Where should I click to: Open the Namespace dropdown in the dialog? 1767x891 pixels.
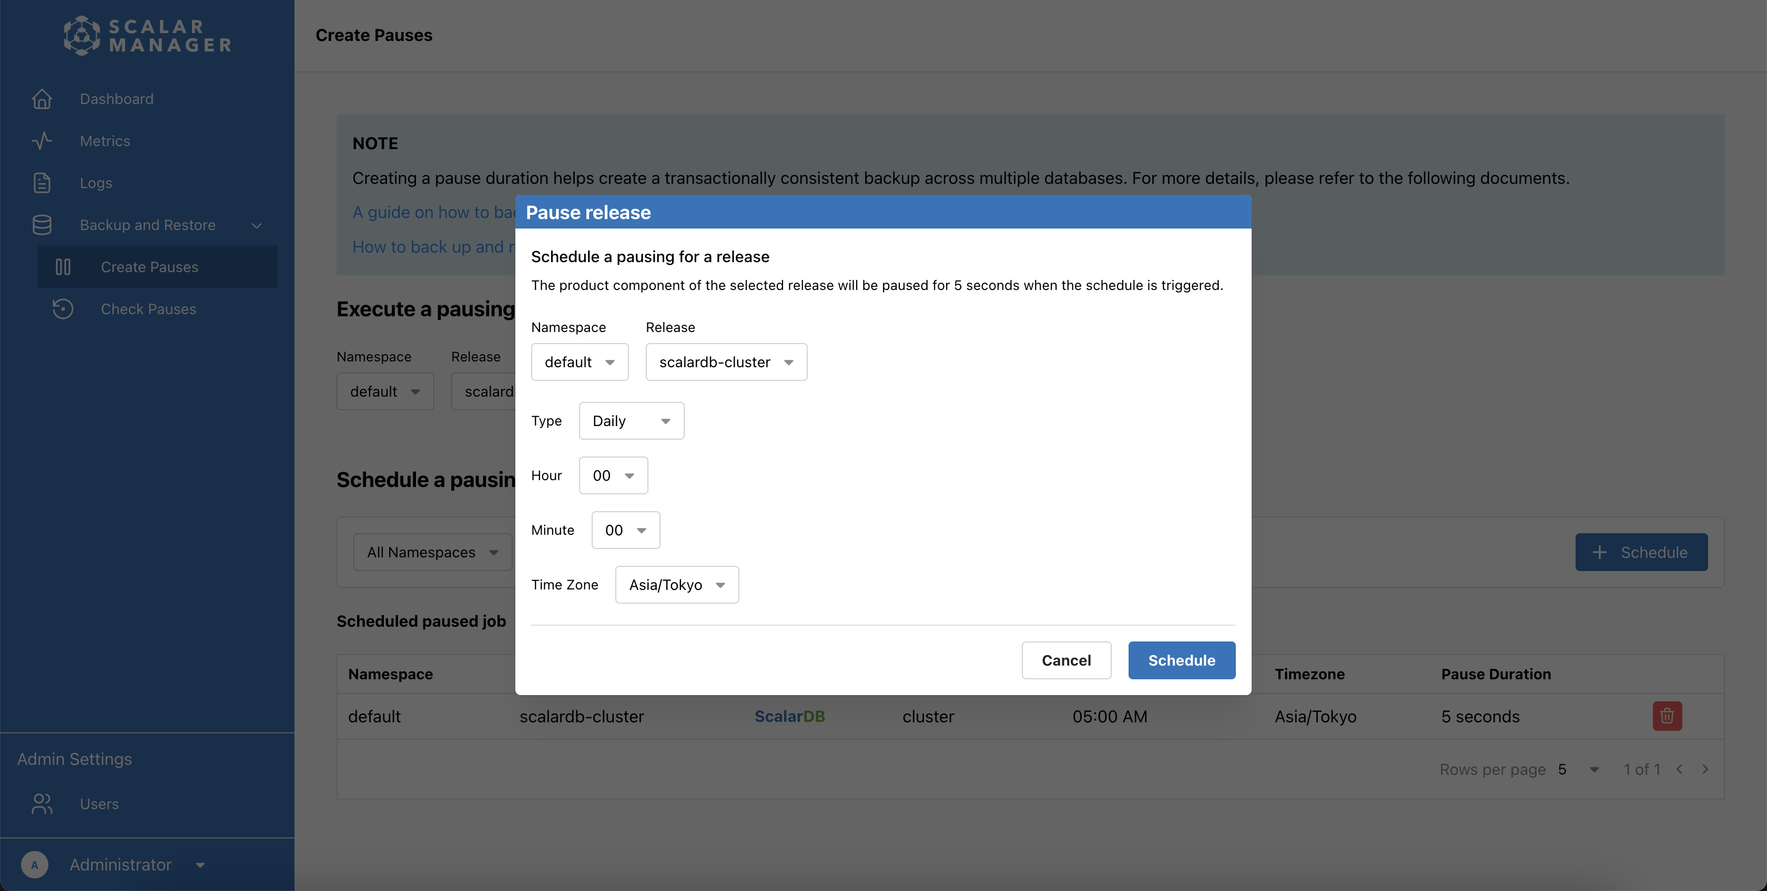pyautogui.click(x=580, y=362)
